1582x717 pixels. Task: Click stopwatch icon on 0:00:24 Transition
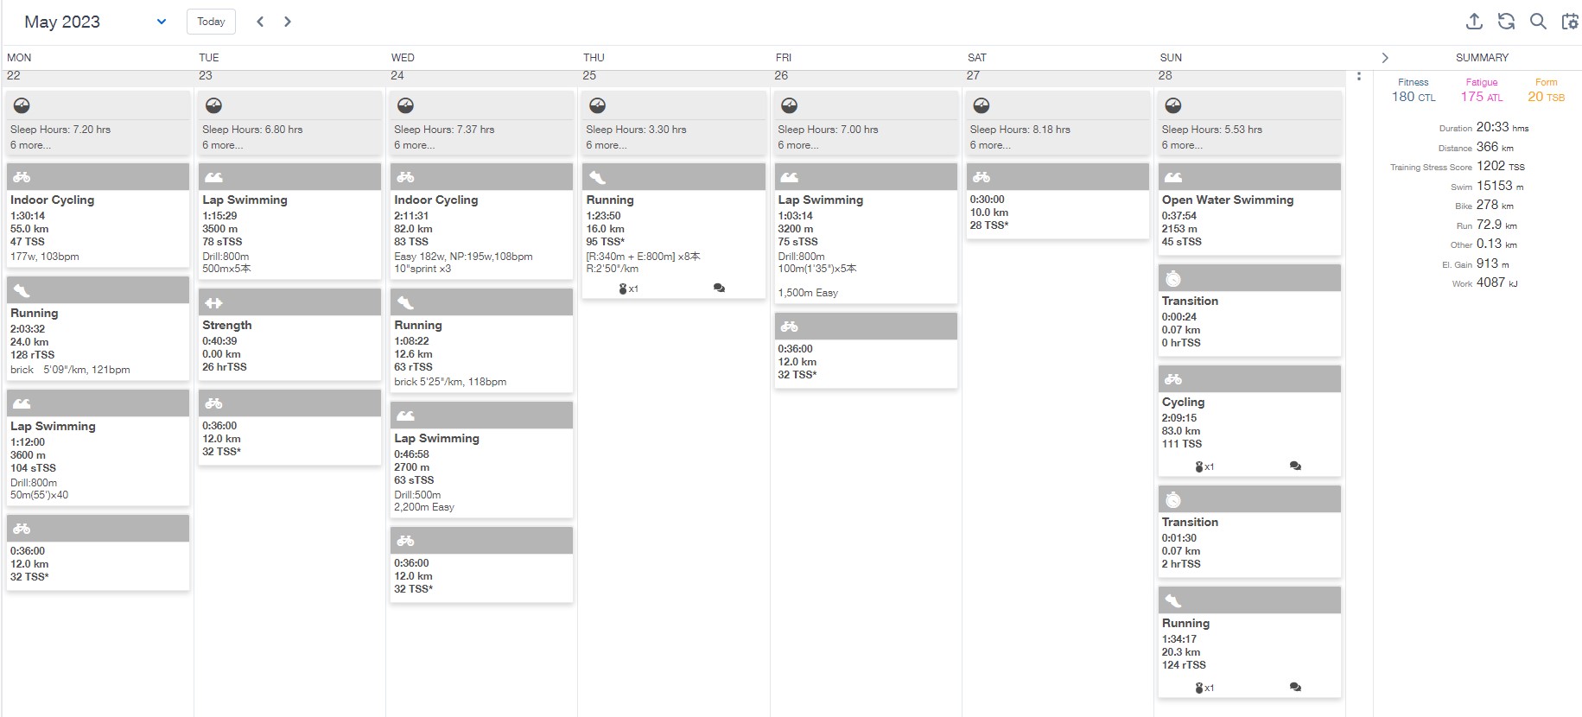click(x=1173, y=278)
